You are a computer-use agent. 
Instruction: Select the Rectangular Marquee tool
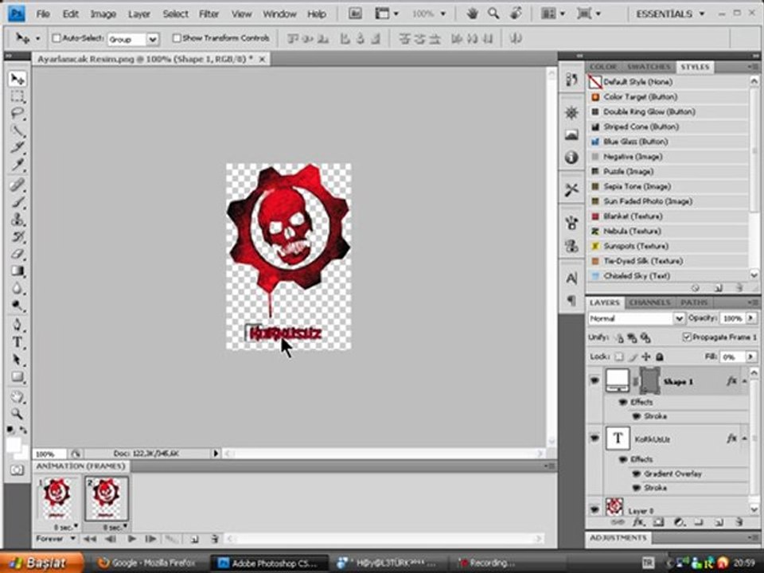click(x=18, y=96)
